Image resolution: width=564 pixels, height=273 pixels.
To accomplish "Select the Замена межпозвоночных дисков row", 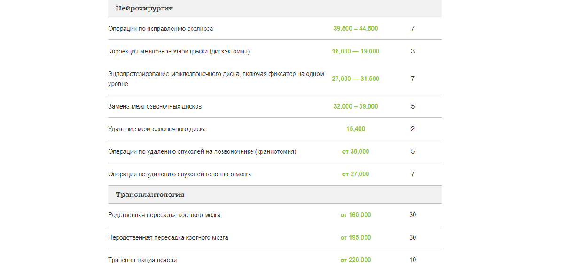I will point(155,107).
